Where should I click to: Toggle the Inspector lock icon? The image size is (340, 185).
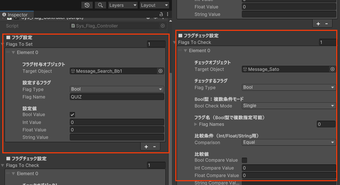[161, 14]
